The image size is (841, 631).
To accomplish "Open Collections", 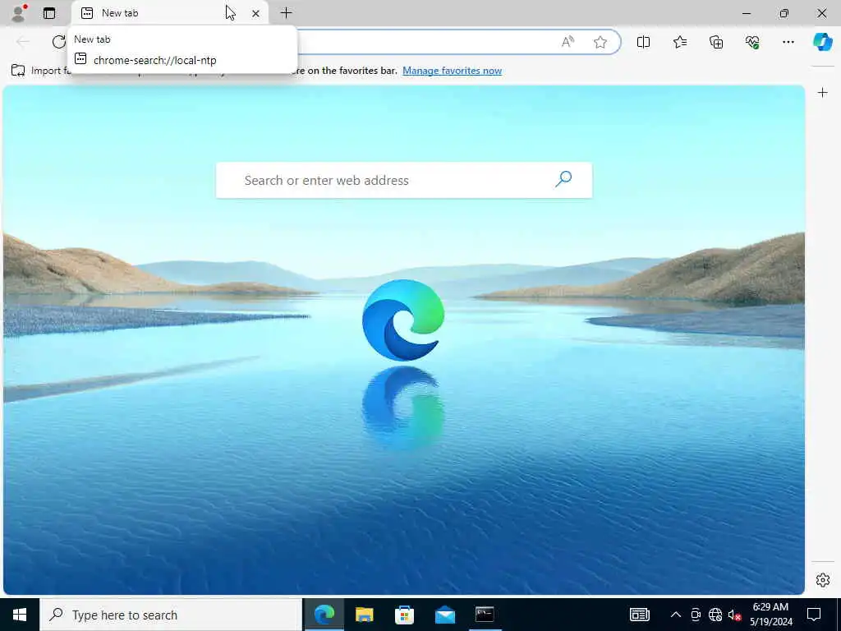I will coord(716,42).
